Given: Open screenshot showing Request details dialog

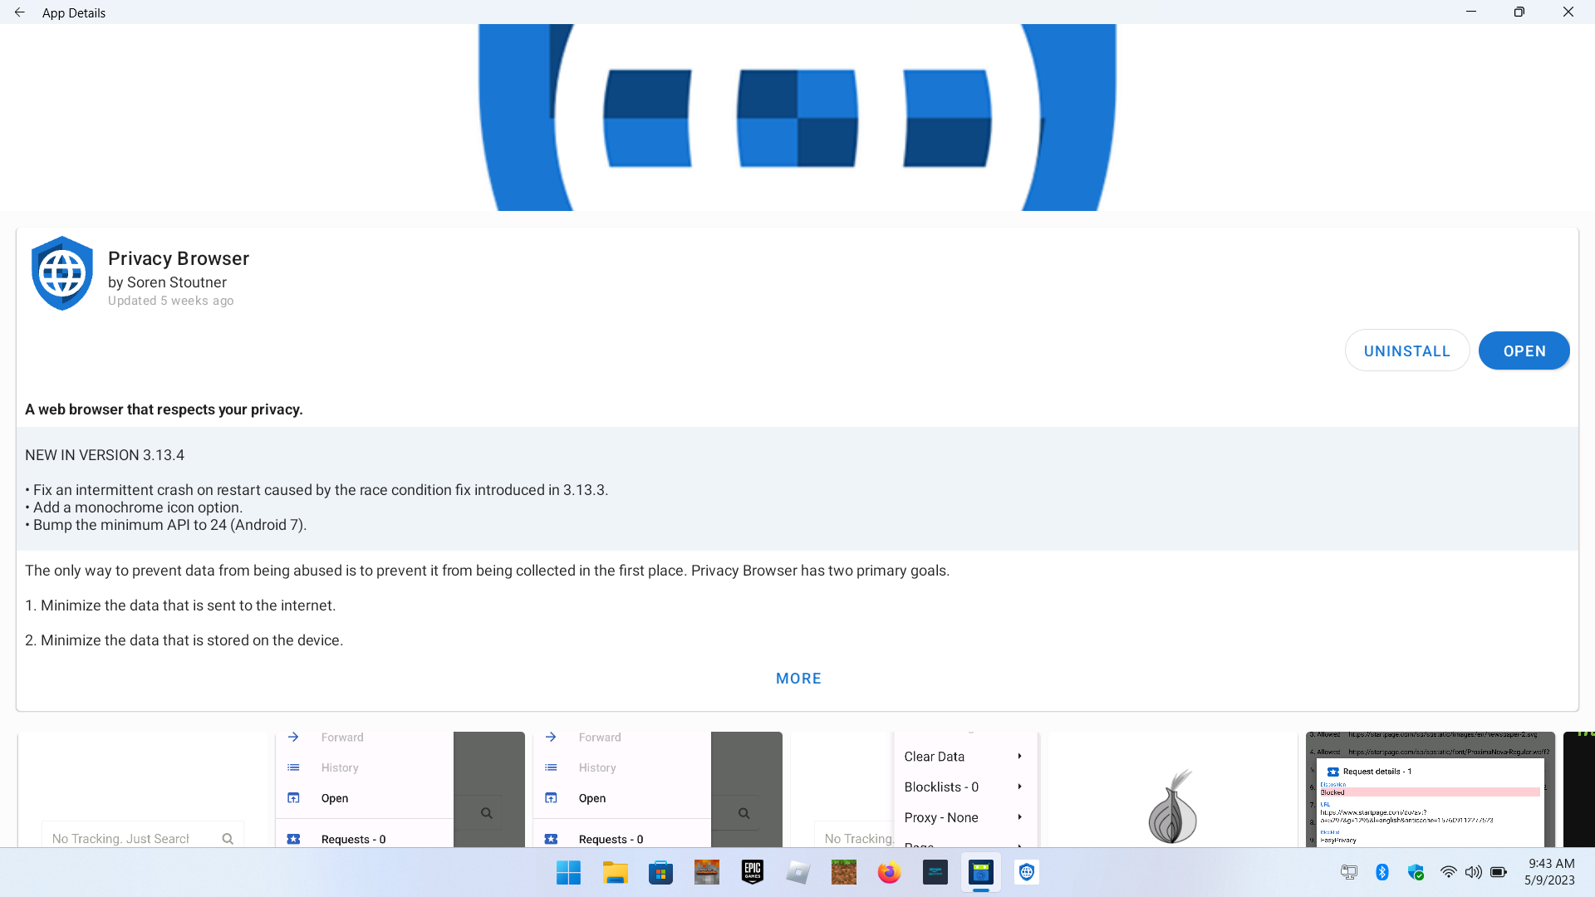Looking at the screenshot, I should coord(1430,790).
